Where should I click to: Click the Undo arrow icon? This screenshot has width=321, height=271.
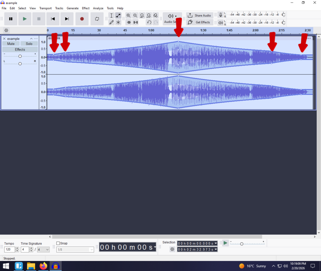click(149, 22)
